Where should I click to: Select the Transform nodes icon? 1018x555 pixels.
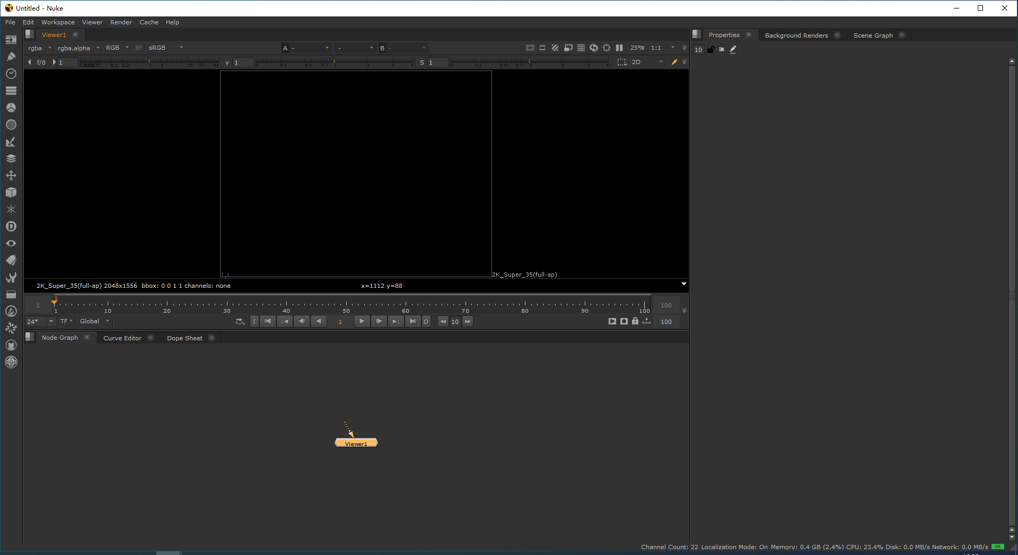pyautogui.click(x=11, y=175)
